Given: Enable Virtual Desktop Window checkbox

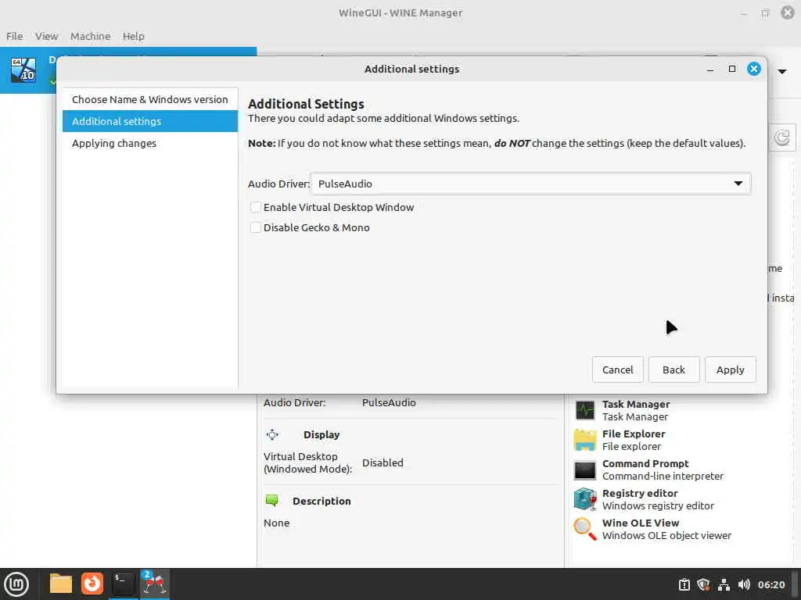Looking at the screenshot, I should pos(256,207).
